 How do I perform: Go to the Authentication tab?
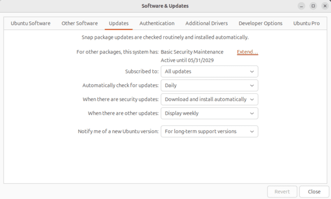coord(157,23)
